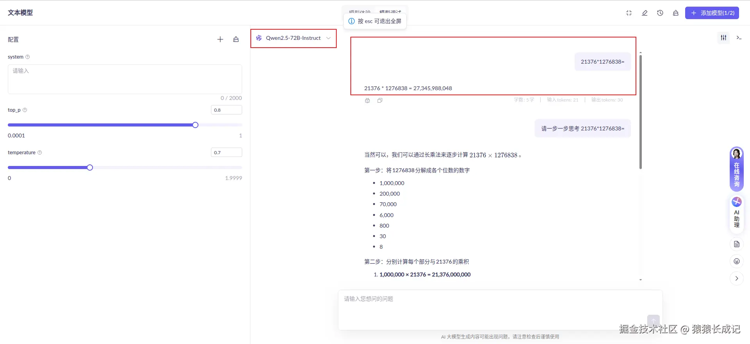Click the temperature help question icon
750x344 pixels.
40,153
